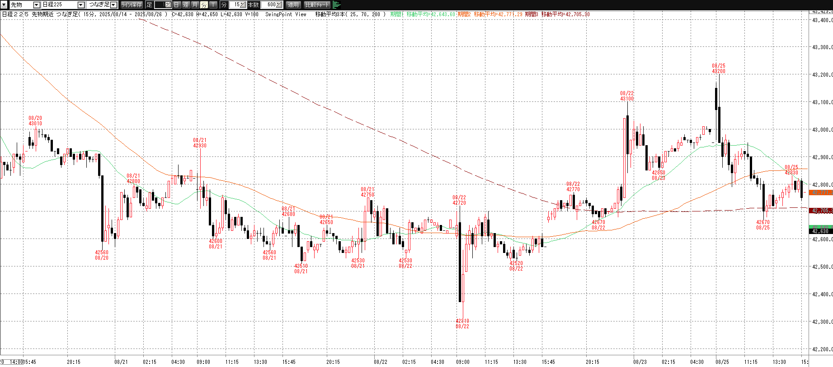833x367 pixels.
Task: Click the 600 bar count input field
Action: (x=270, y=5)
